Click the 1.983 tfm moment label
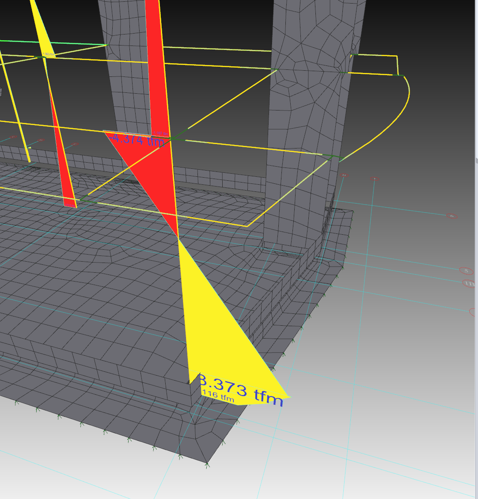The height and width of the screenshot is (499, 478). coord(49,54)
